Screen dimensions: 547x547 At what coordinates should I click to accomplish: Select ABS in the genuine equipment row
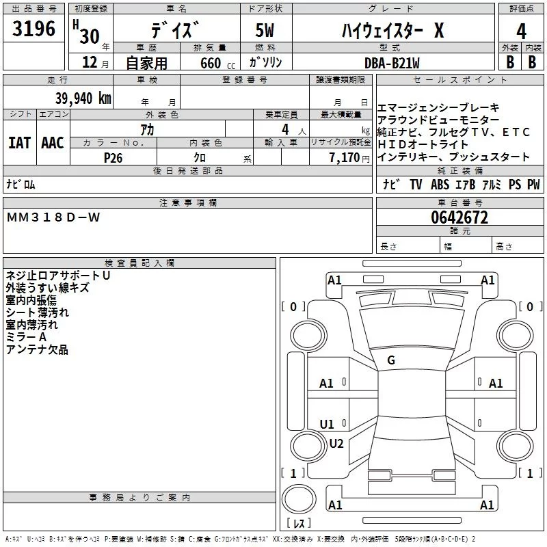coord(440,185)
